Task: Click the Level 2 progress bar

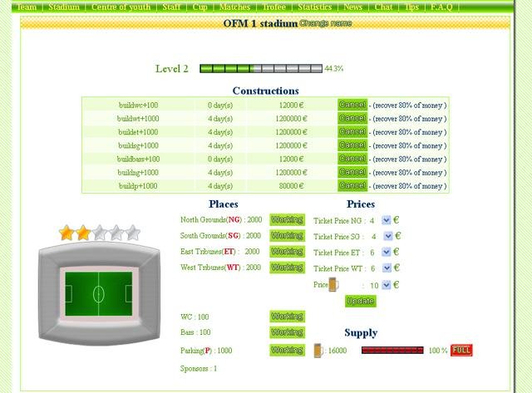Action: click(260, 69)
